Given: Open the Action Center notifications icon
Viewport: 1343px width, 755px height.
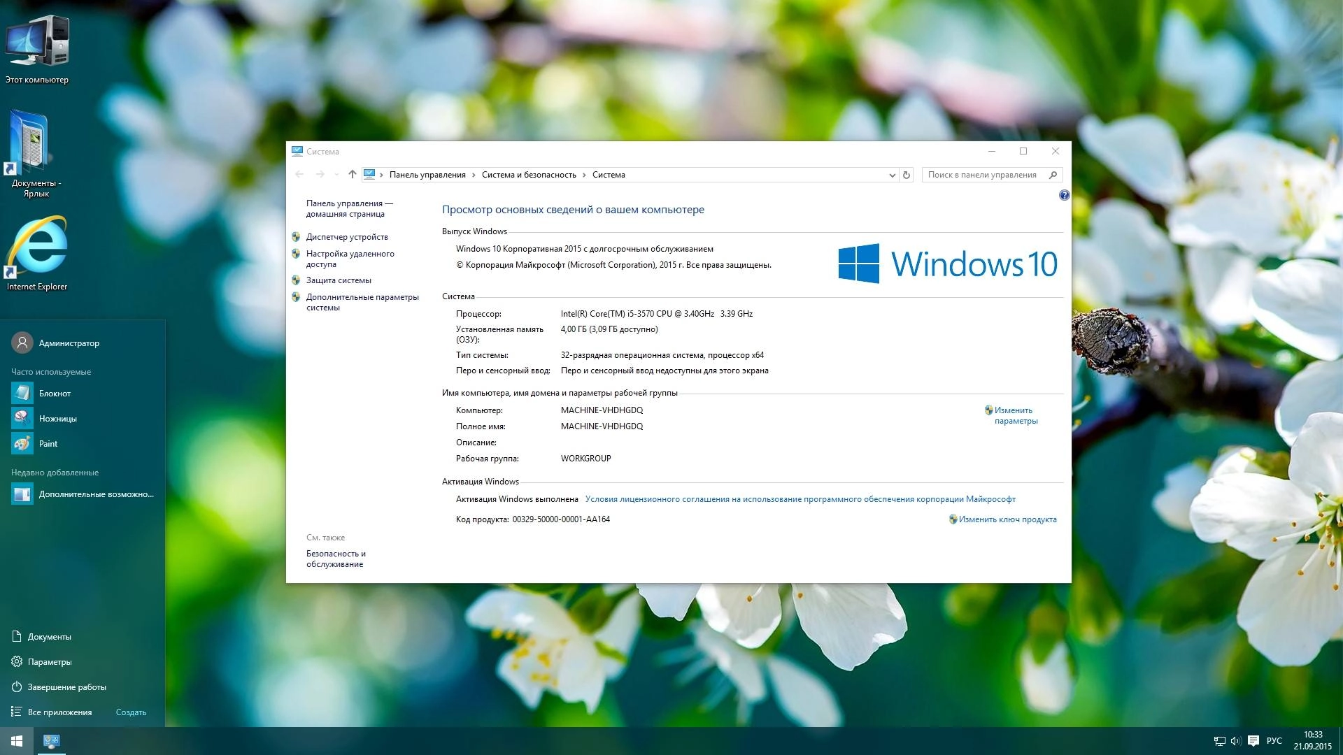Looking at the screenshot, I should (1253, 741).
